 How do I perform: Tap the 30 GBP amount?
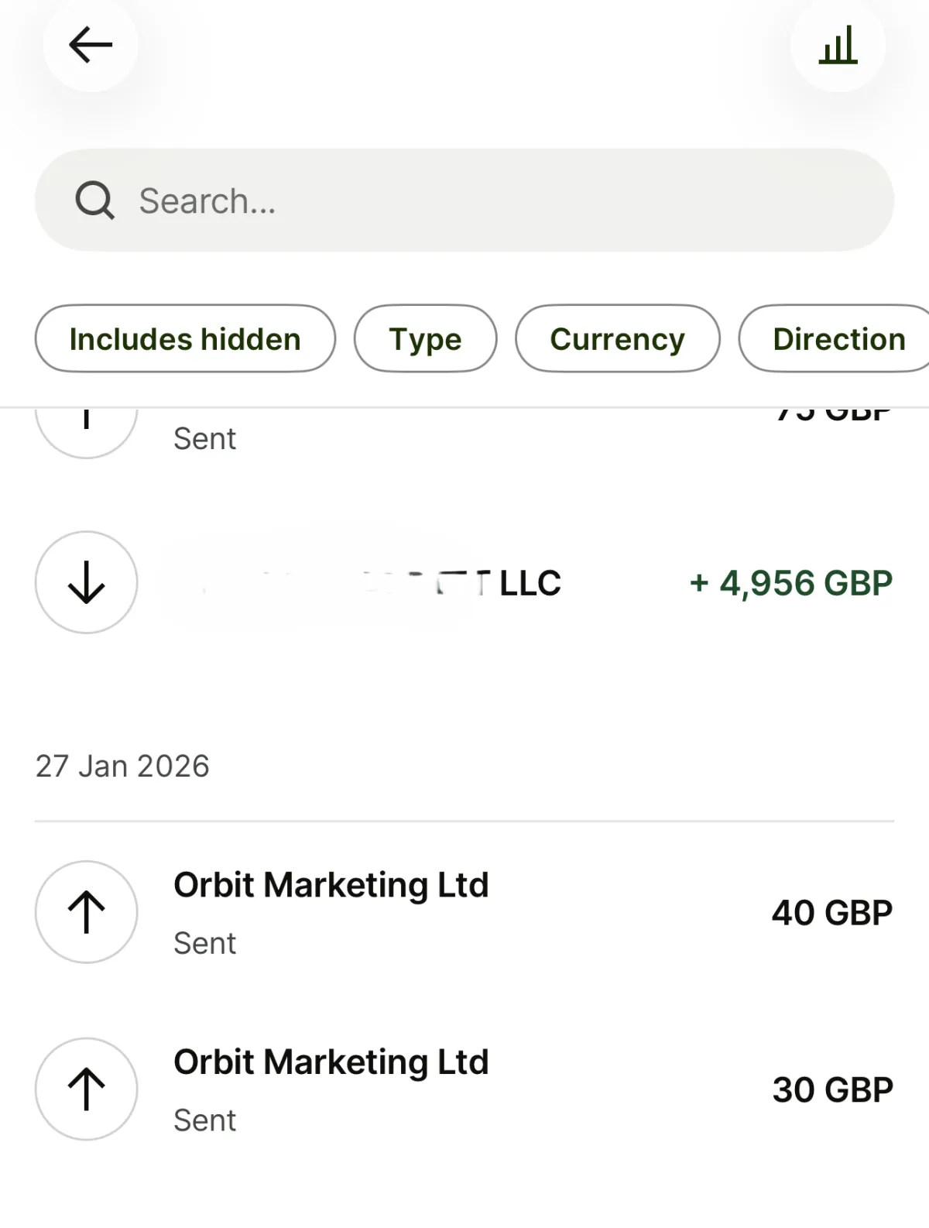pos(832,1089)
